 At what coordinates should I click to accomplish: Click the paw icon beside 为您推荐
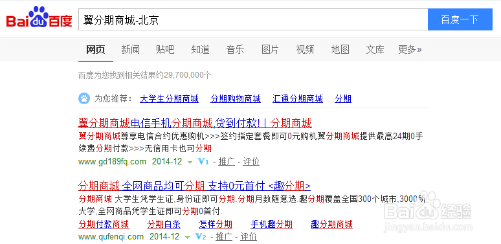coord(84,98)
